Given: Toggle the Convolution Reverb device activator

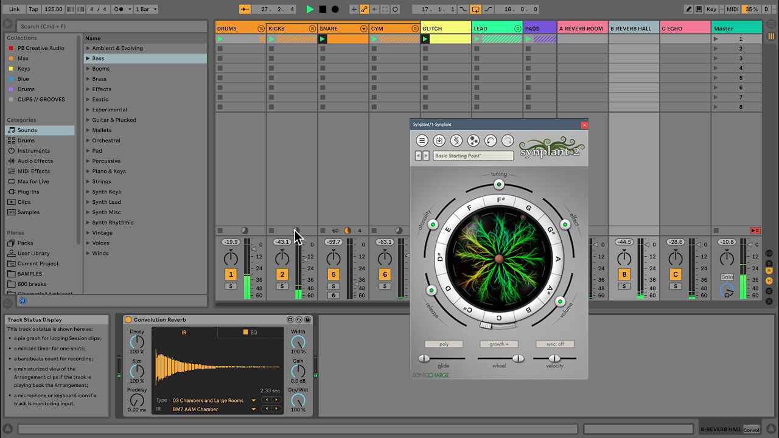Looking at the screenshot, I should click(x=128, y=320).
